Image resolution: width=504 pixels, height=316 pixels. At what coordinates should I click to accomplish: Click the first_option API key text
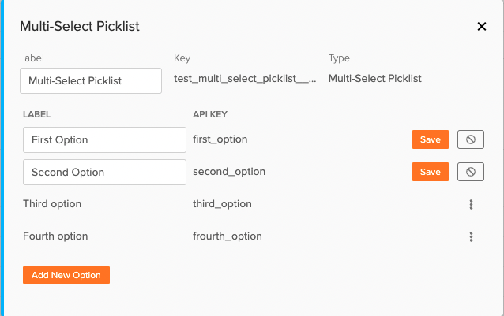220,139
